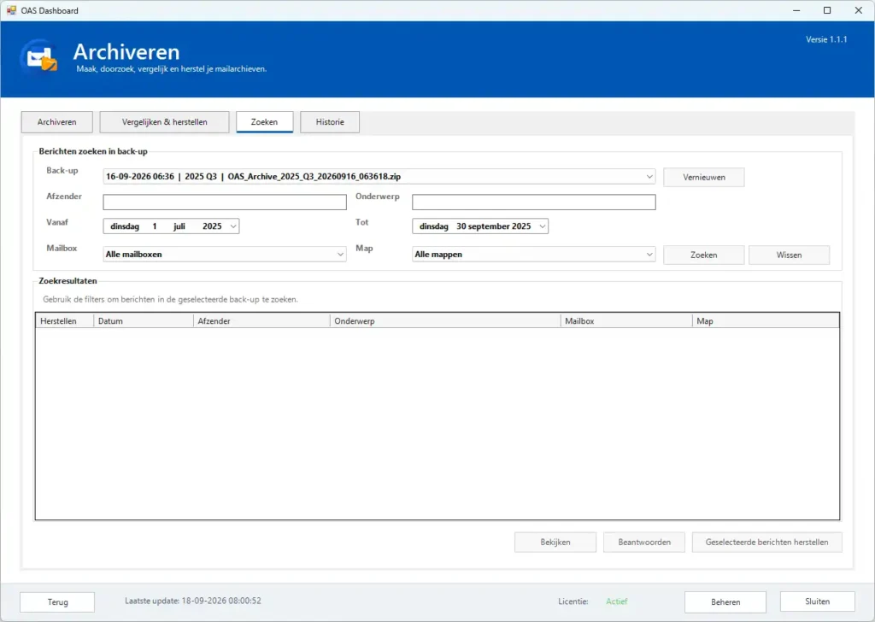
Task: Click the 'Versie 1.1.1' label
Action: pyautogui.click(x=826, y=39)
